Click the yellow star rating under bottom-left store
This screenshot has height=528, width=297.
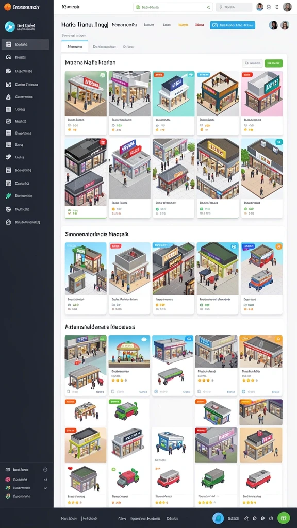pyautogui.click(x=74, y=502)
